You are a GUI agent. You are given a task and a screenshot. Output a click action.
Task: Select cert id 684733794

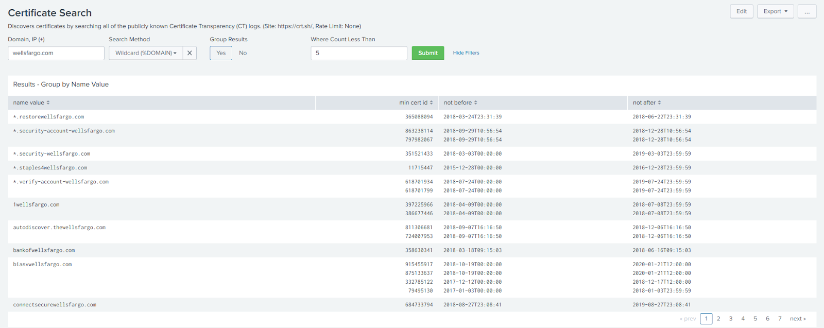point(419,305)
